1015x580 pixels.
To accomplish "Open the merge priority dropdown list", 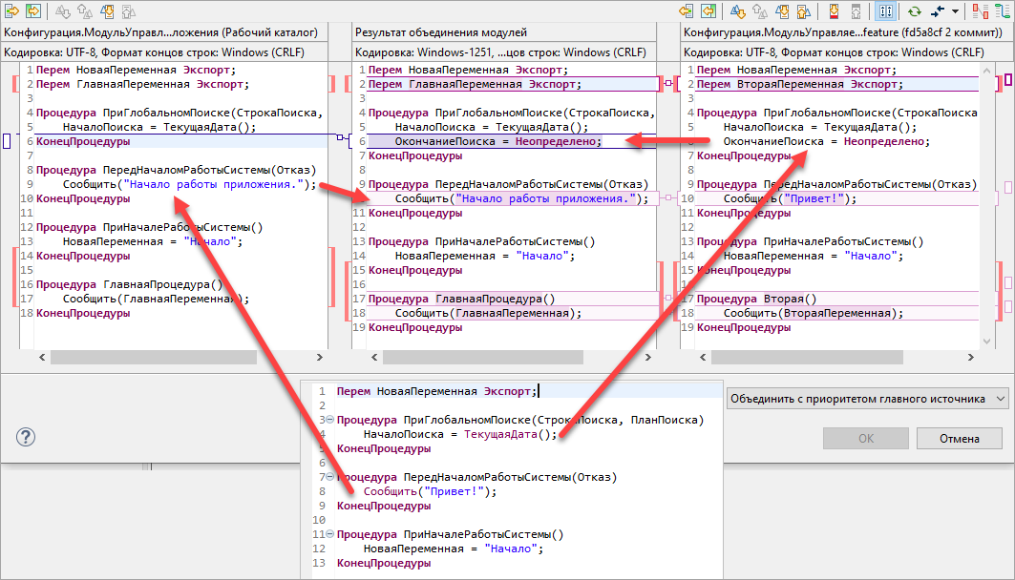I will (x=867, y=398).
